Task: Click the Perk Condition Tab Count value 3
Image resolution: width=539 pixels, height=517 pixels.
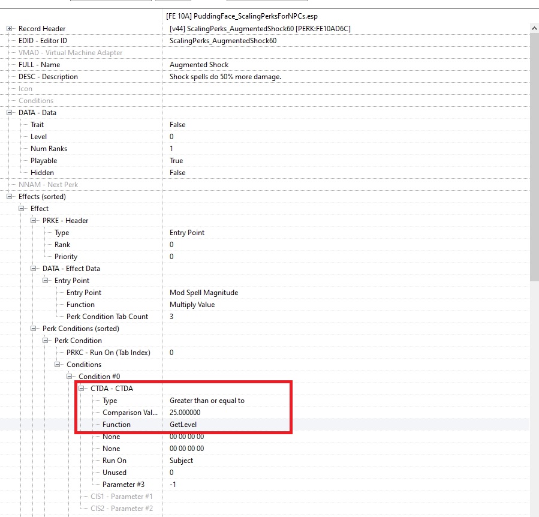Action: (171, 317)
